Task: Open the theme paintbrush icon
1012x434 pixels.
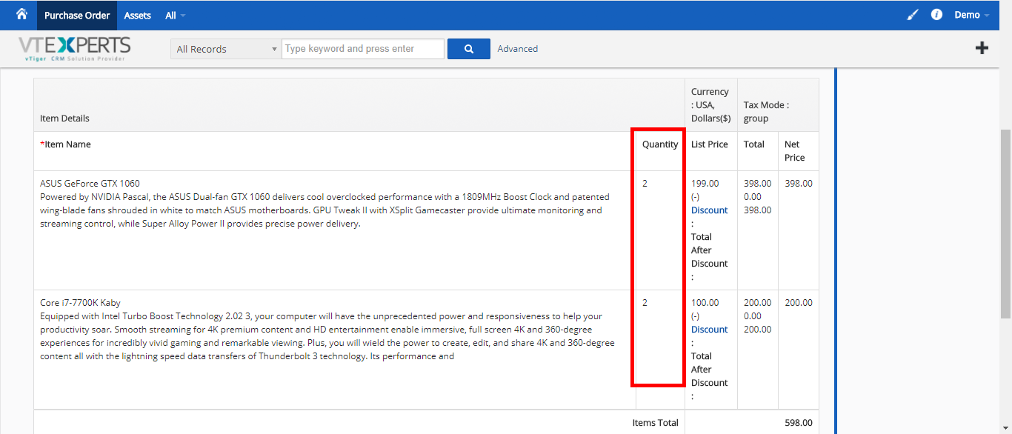Action: 913,15
